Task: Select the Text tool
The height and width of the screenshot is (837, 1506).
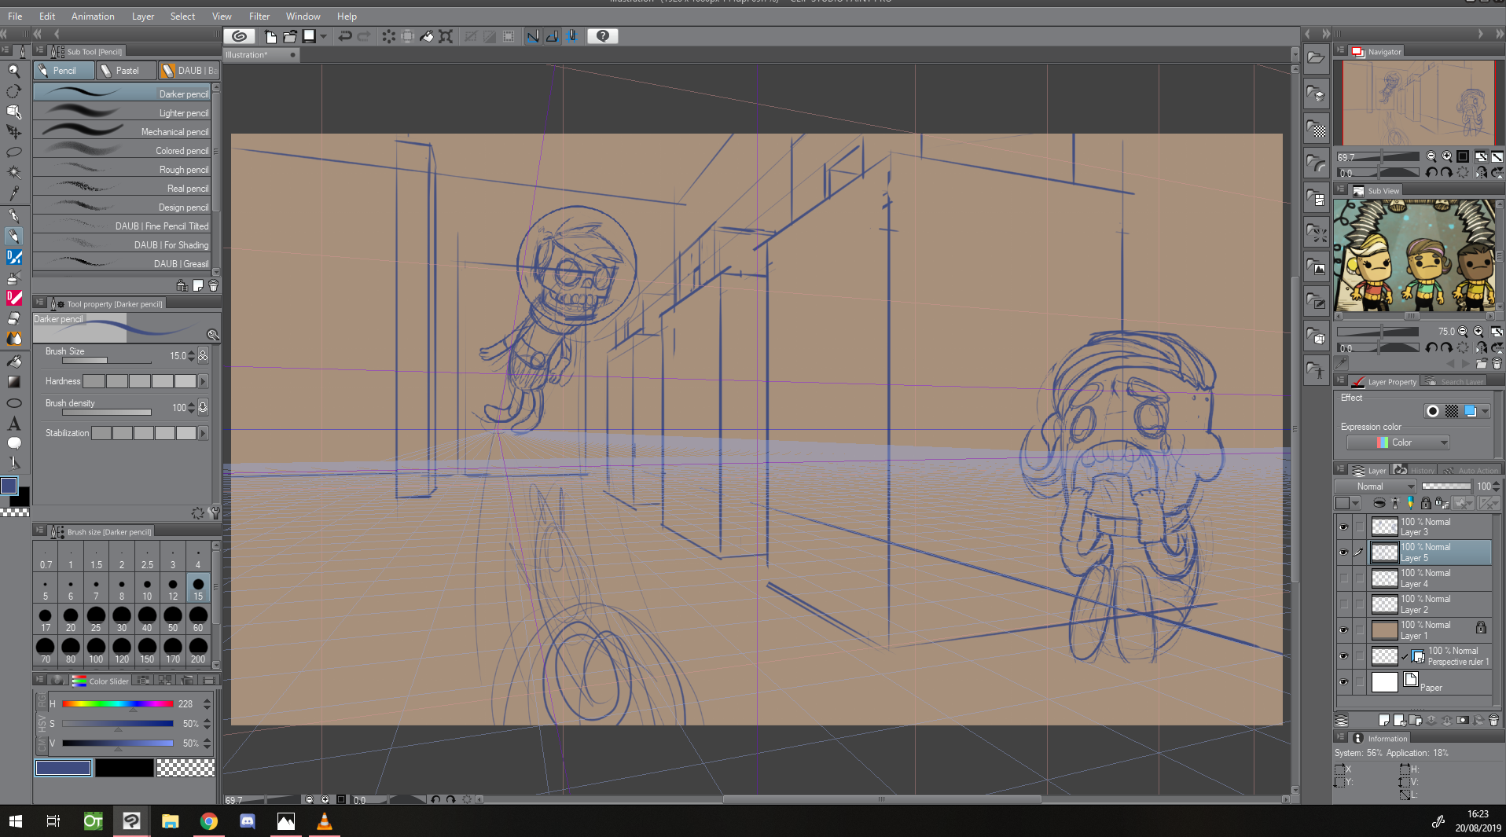Action: pos(13,424)
